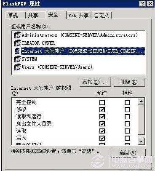
Task: Click the permissions list scroll-up arrow
Action: click(142, 101)
